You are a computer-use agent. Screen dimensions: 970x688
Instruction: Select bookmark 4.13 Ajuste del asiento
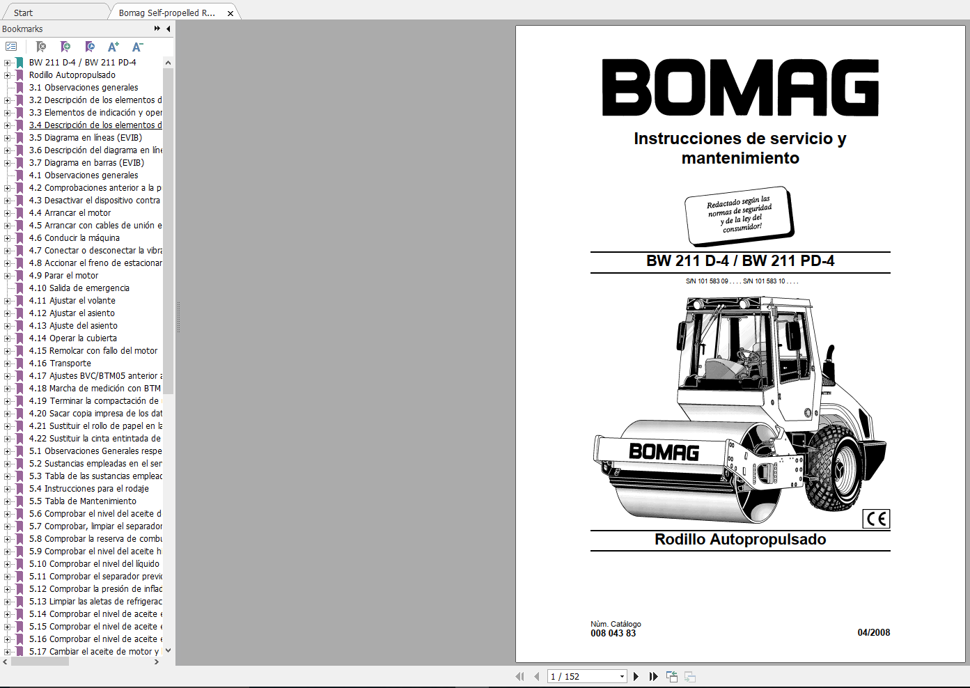coord(73,325)
